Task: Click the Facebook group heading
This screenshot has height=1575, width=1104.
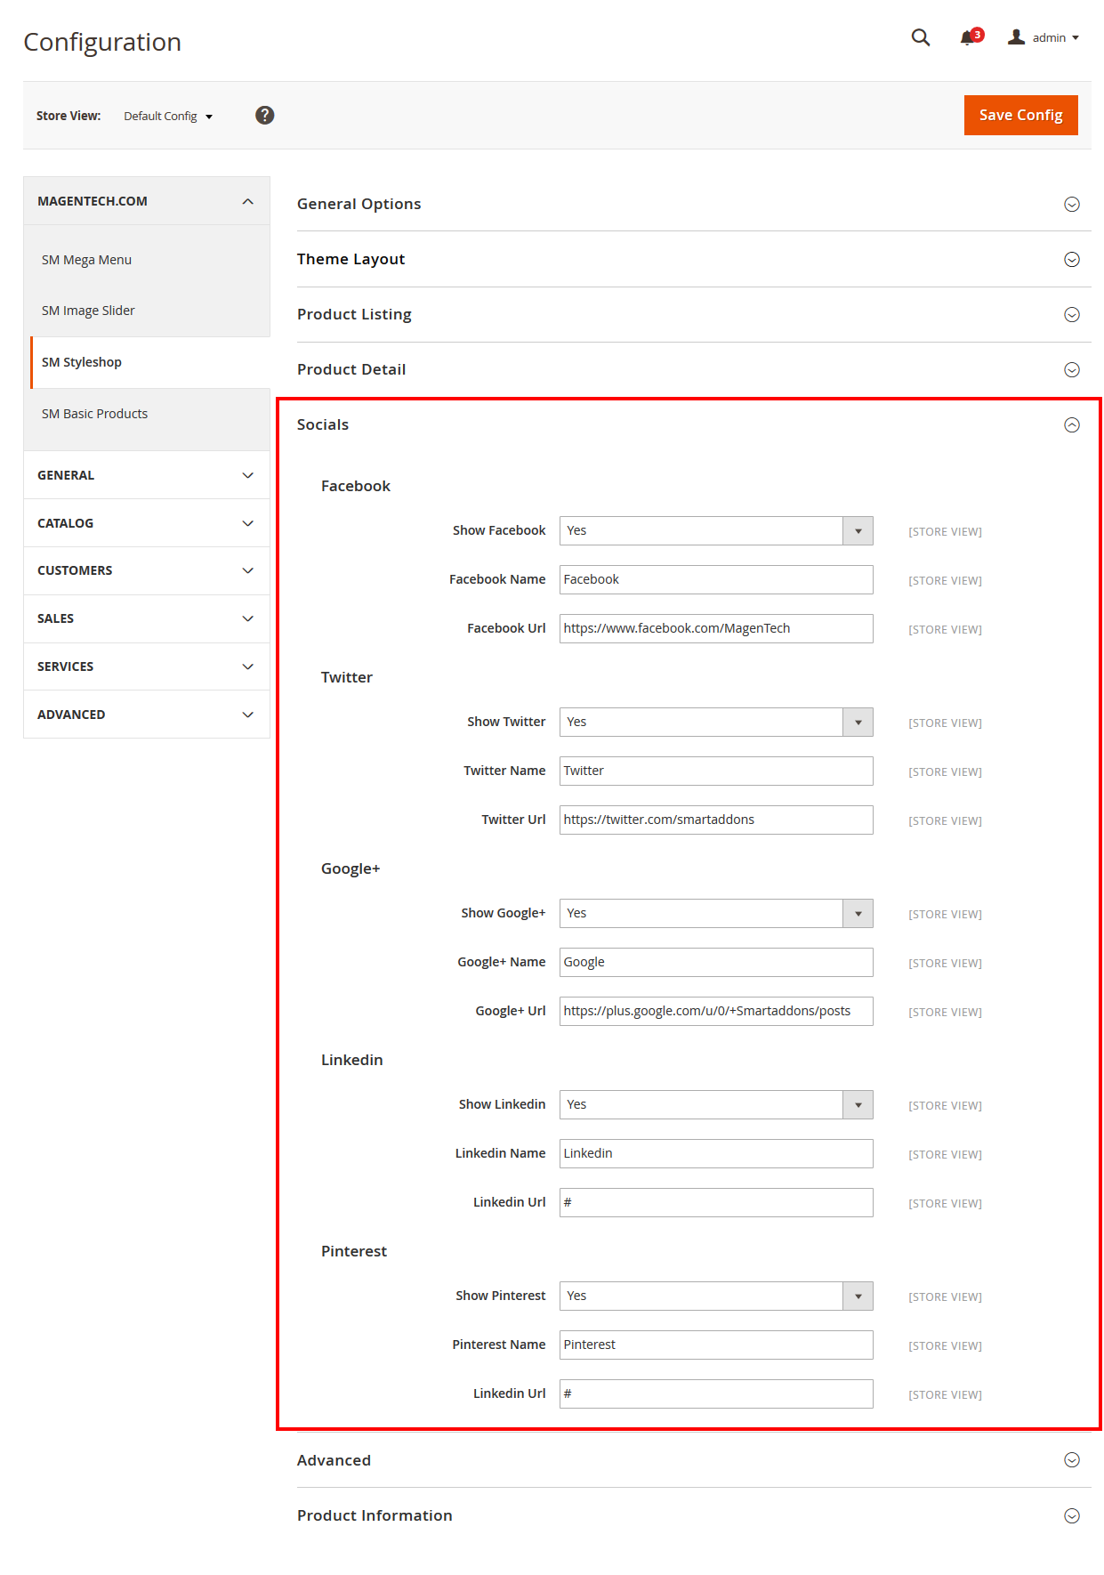Action: [x=356, y=486]
